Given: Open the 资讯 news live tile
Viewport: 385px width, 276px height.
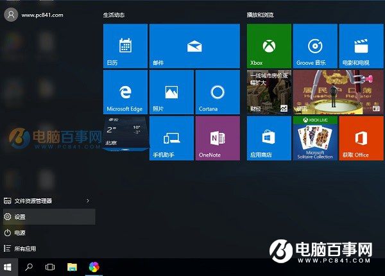Looking at the screenshot, I should [x=338, y=92].
